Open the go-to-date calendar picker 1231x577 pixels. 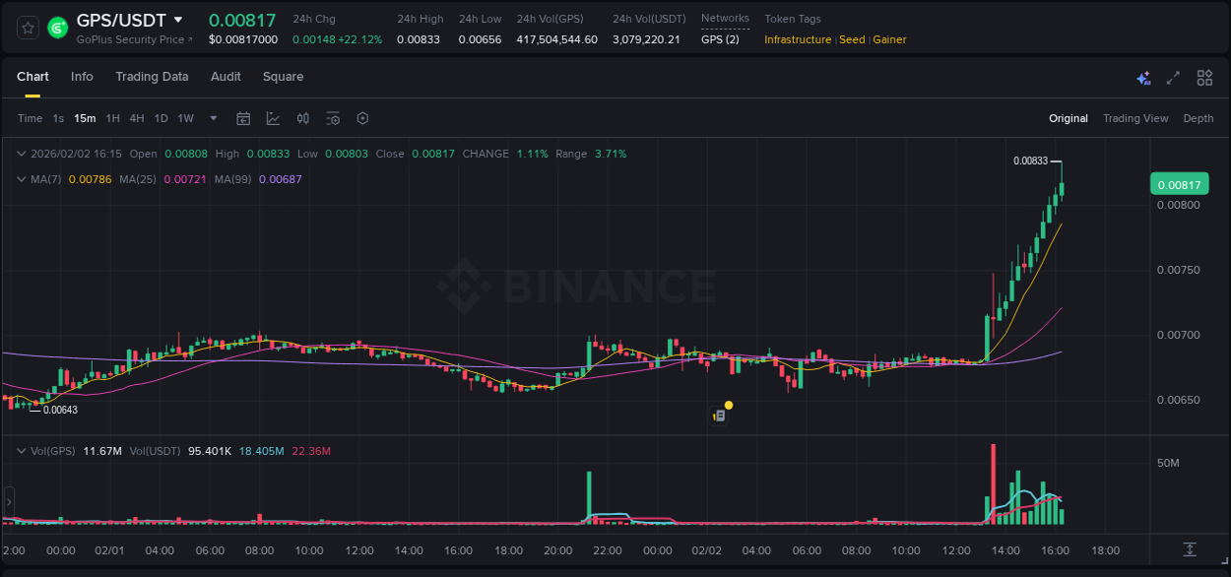(x=243, y=118)
